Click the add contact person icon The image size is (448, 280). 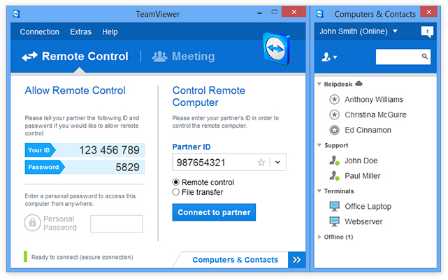pos(328,57)
